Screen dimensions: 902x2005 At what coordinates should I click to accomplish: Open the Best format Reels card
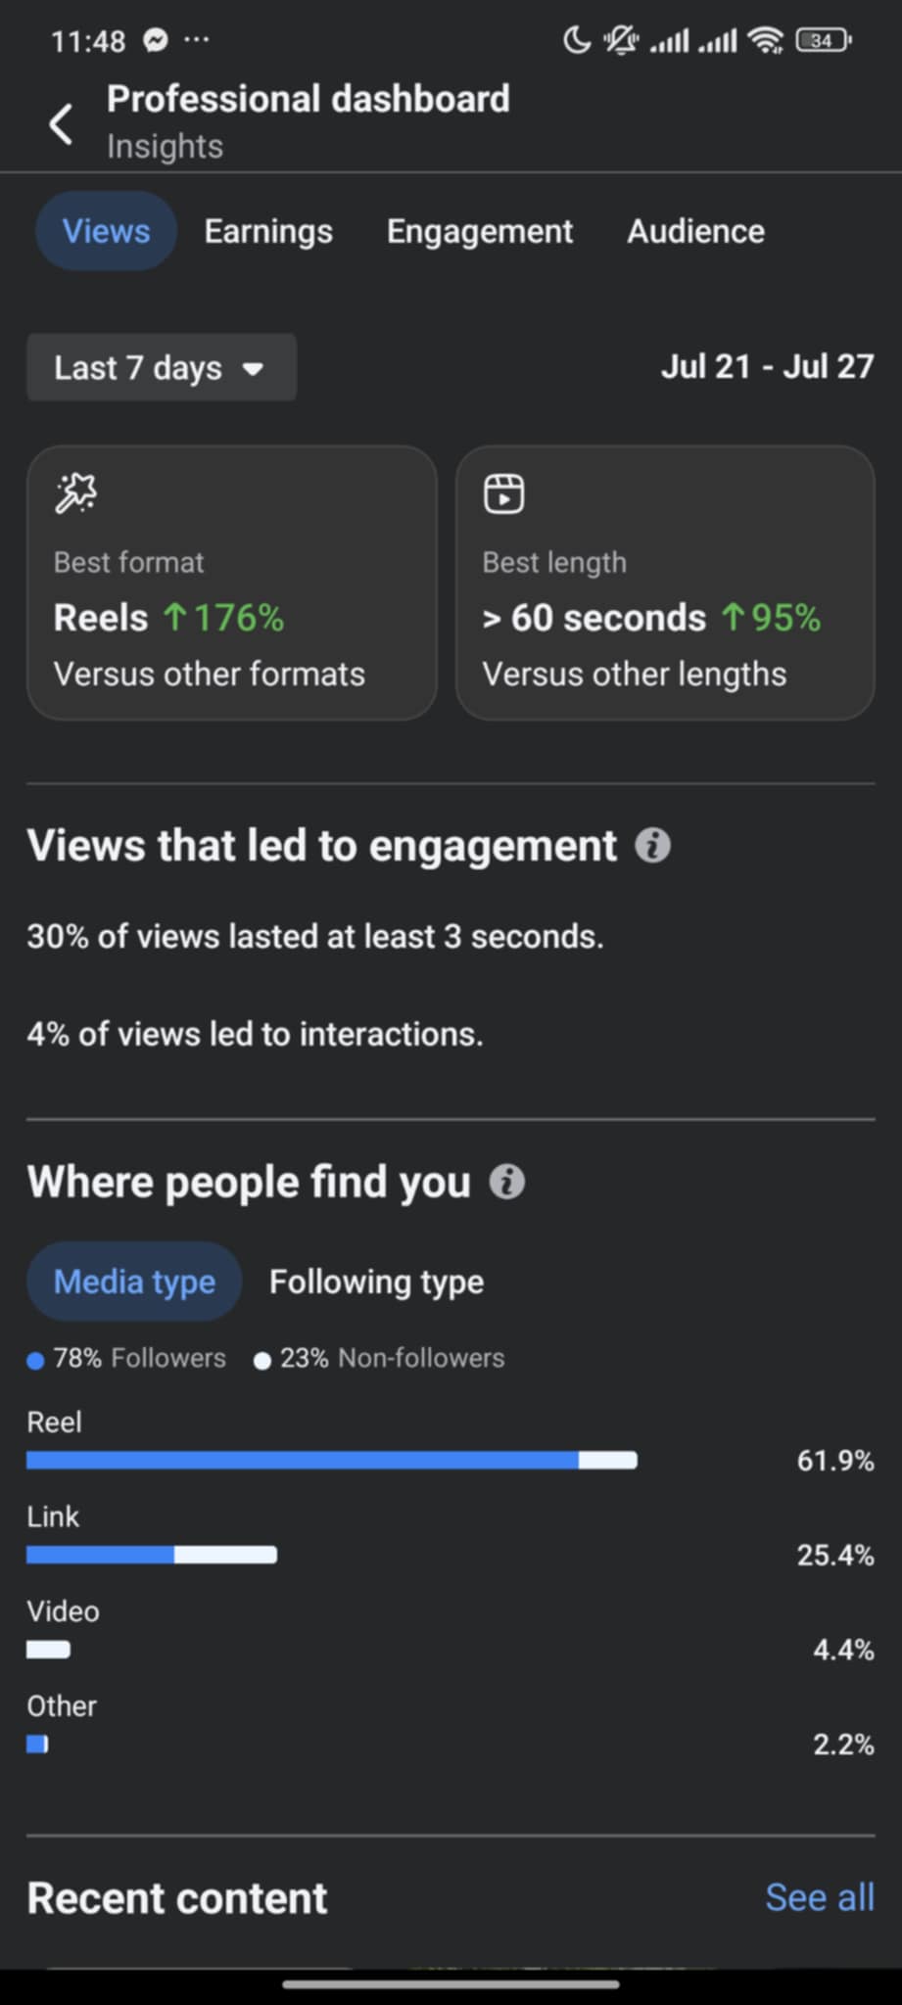pos(232,583)
